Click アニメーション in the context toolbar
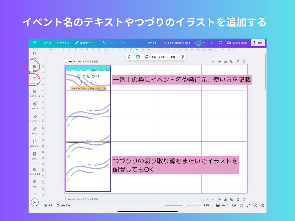This screenshot has width=295, height=221. click(156, 57)
